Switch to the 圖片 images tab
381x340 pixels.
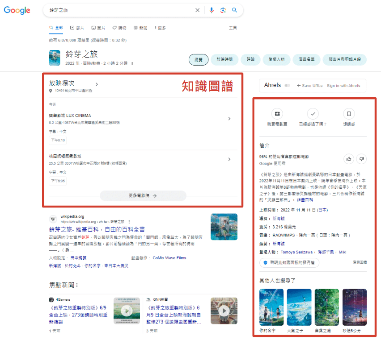(98, 28)
